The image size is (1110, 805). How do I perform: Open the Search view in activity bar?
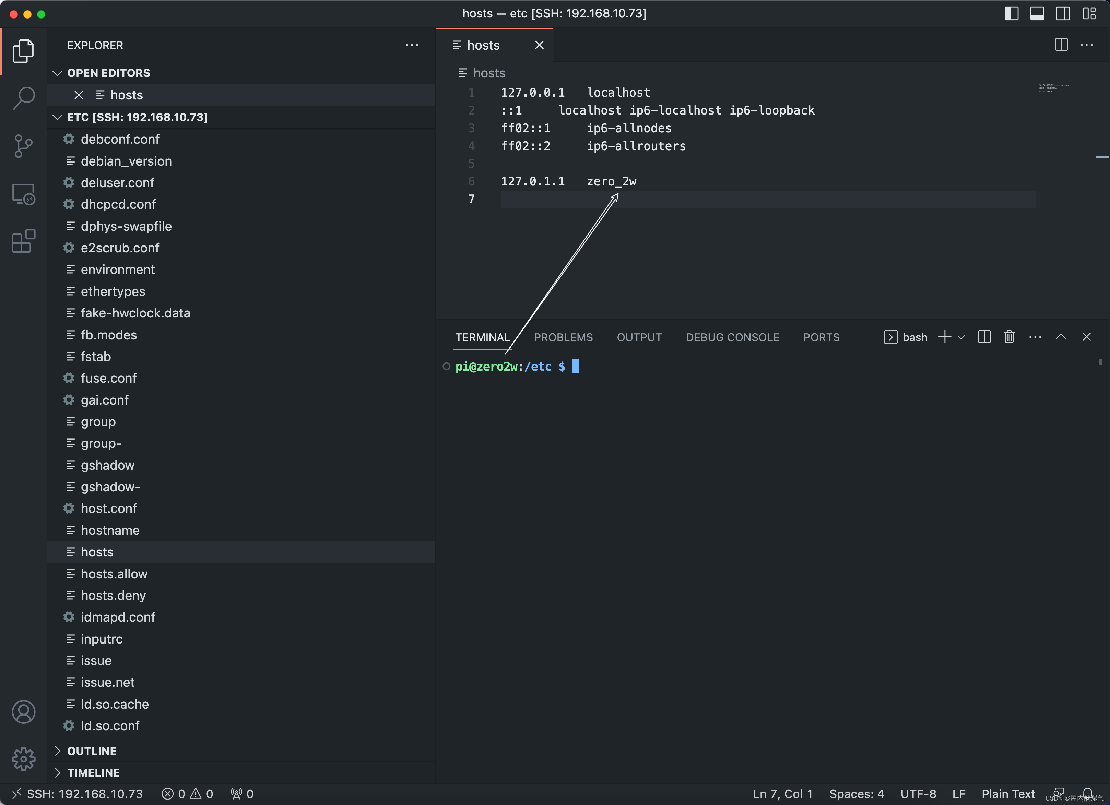click(x=23, y=97)
